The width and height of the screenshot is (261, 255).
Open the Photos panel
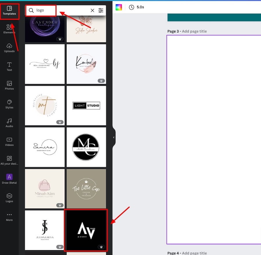tap(9, 85)
